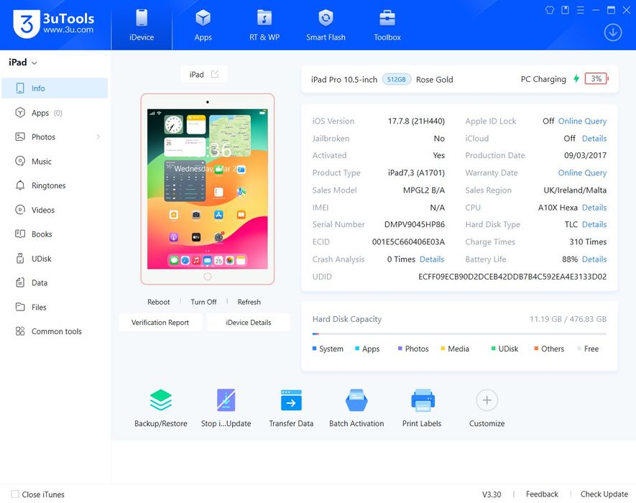Switch to the Apps tab

coord(203,25)
